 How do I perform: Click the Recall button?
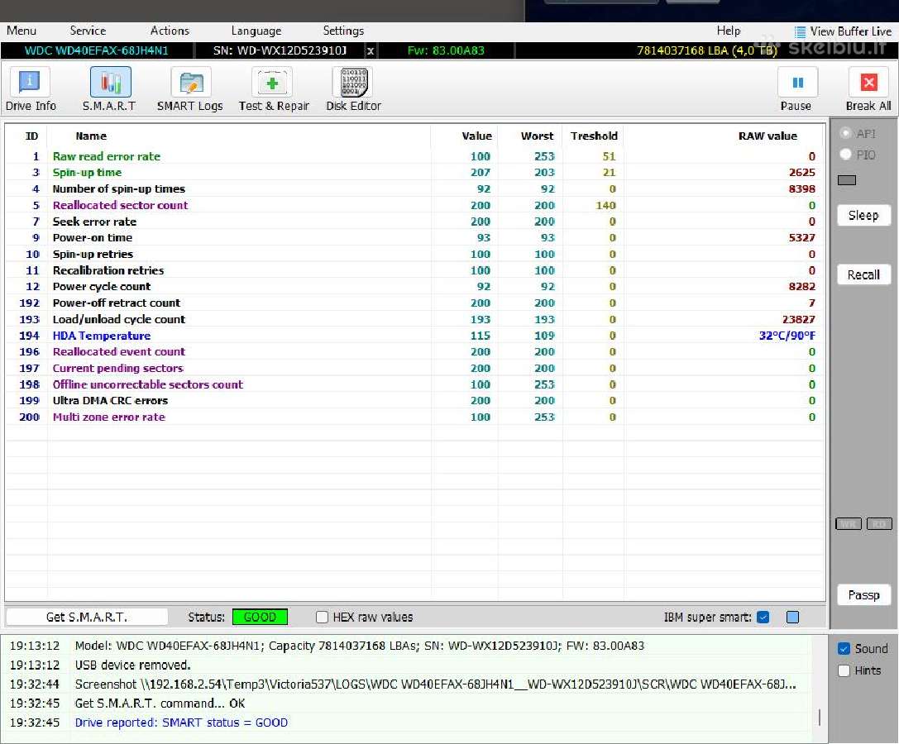click(x=863, y=274)
